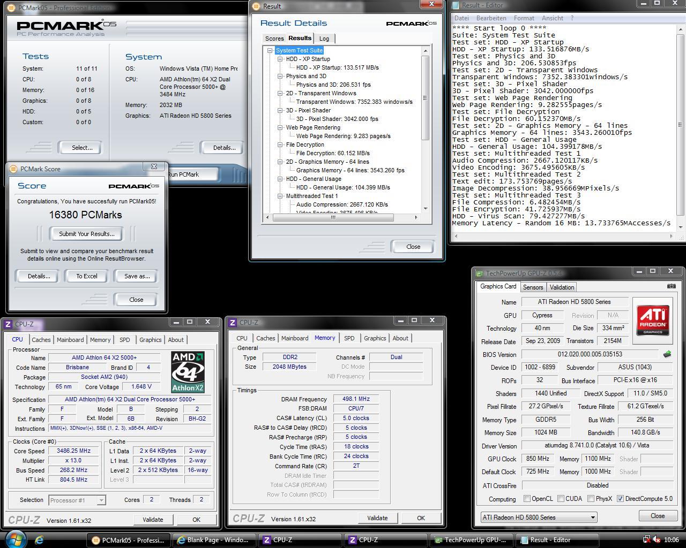The image size is (686, 548).
Task: Select the Audio Compression 2667.120 KB/s result
Action: pos(342,204)
